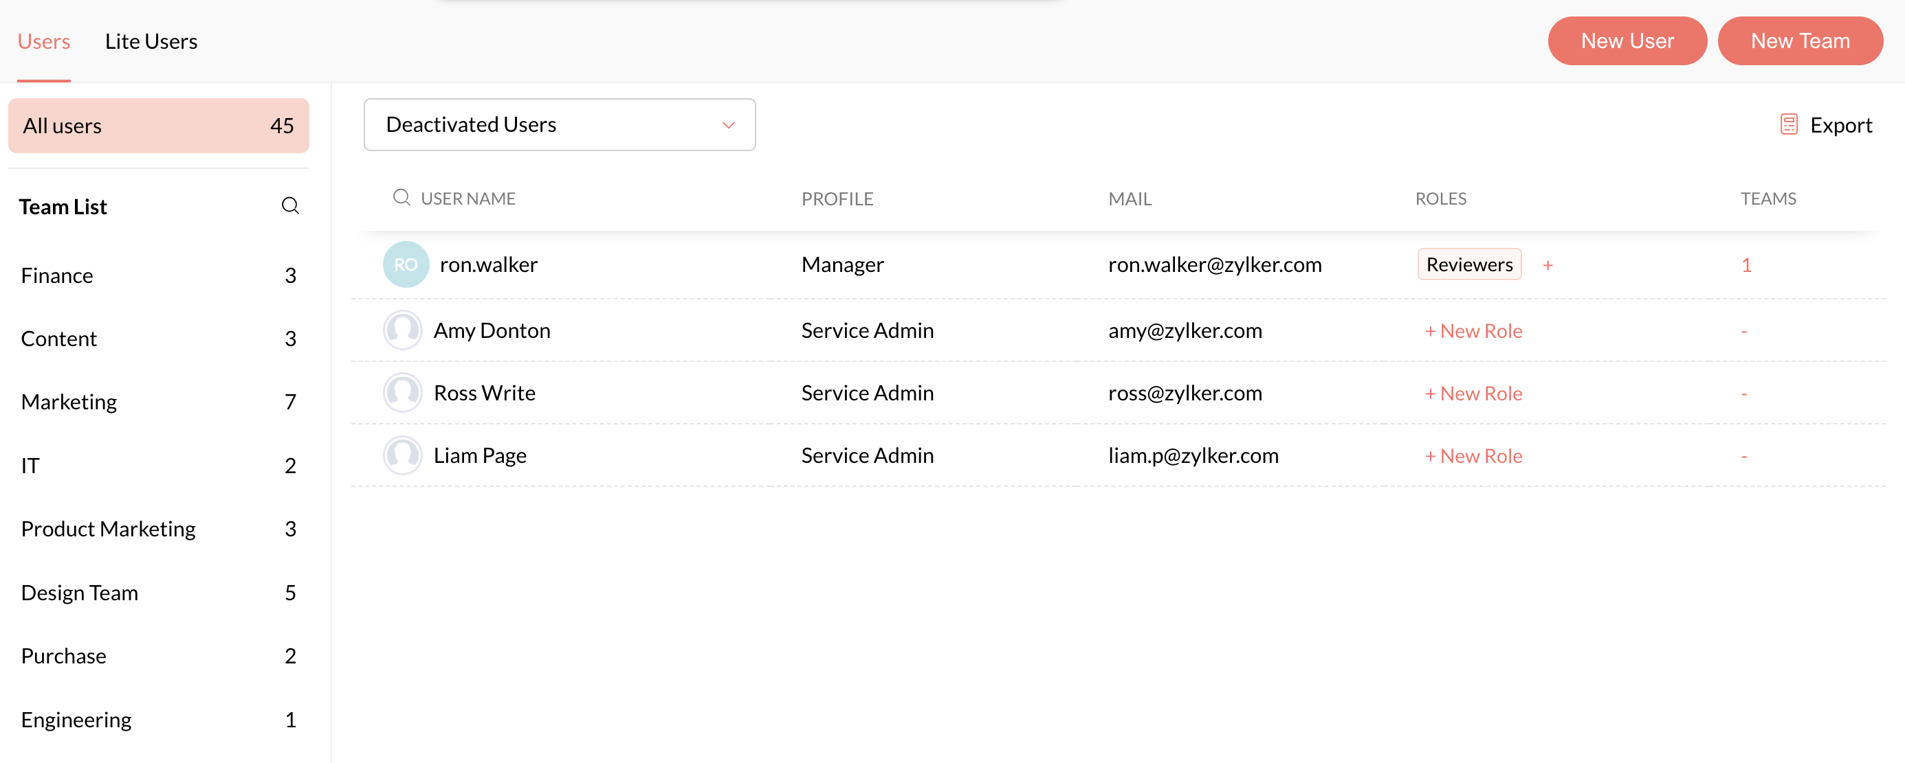This screenshot has width=1905, height=763.
Task: Click the New Team button
Action: 1799,41
